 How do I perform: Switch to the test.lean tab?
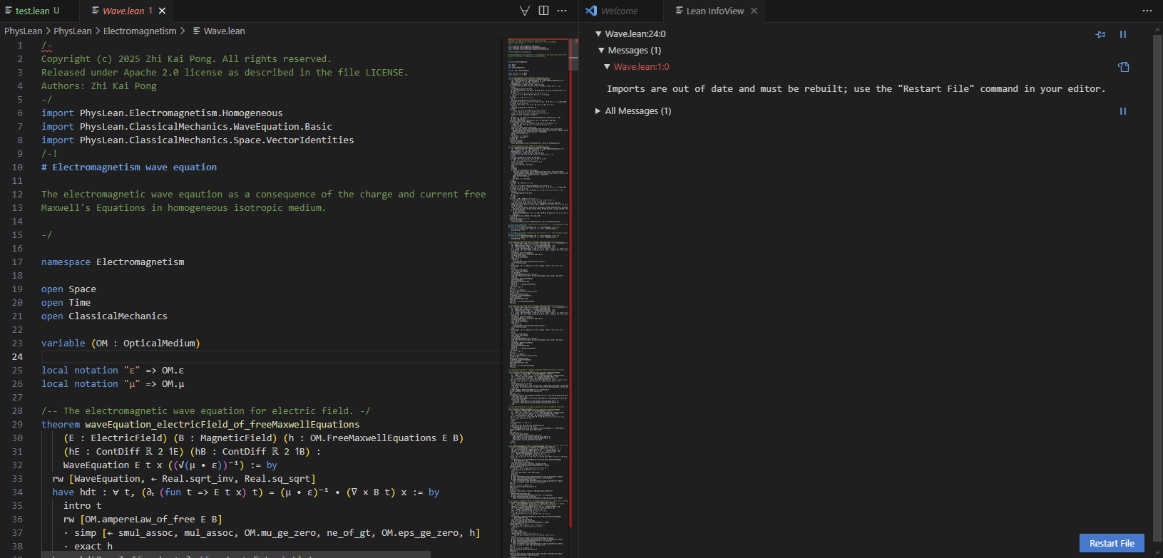pos(33,11)
